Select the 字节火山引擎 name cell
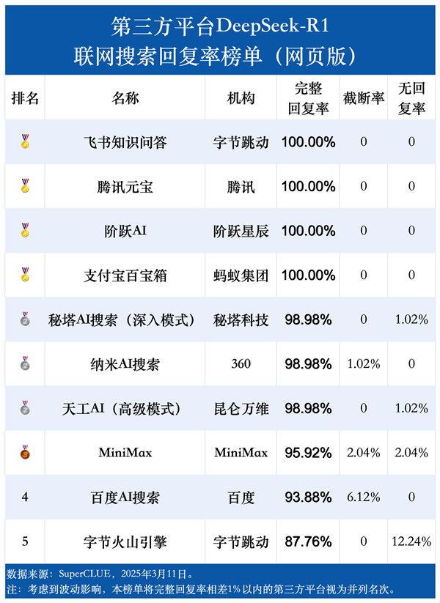 click(x=125, y=542)
